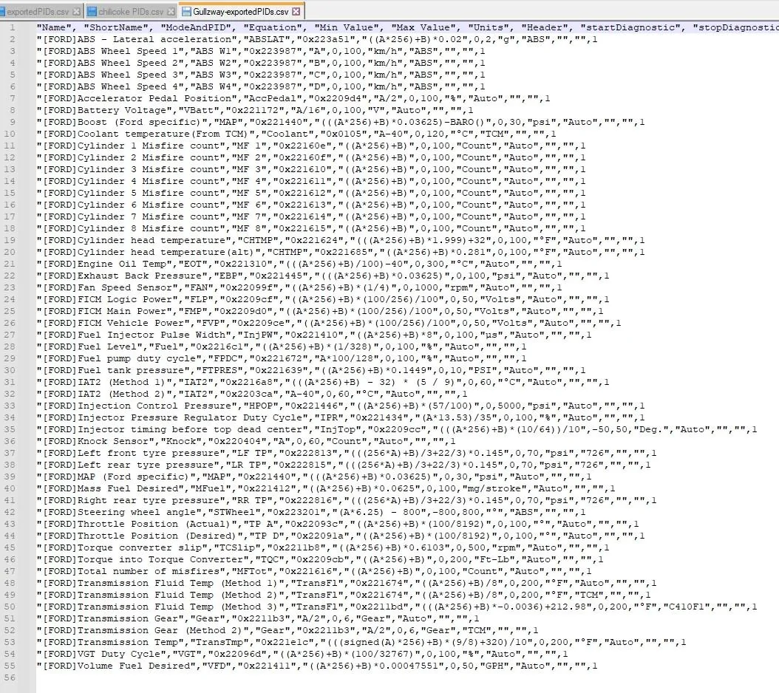Click "Cylinder 1 Misfire count" line

click(311, 146)
